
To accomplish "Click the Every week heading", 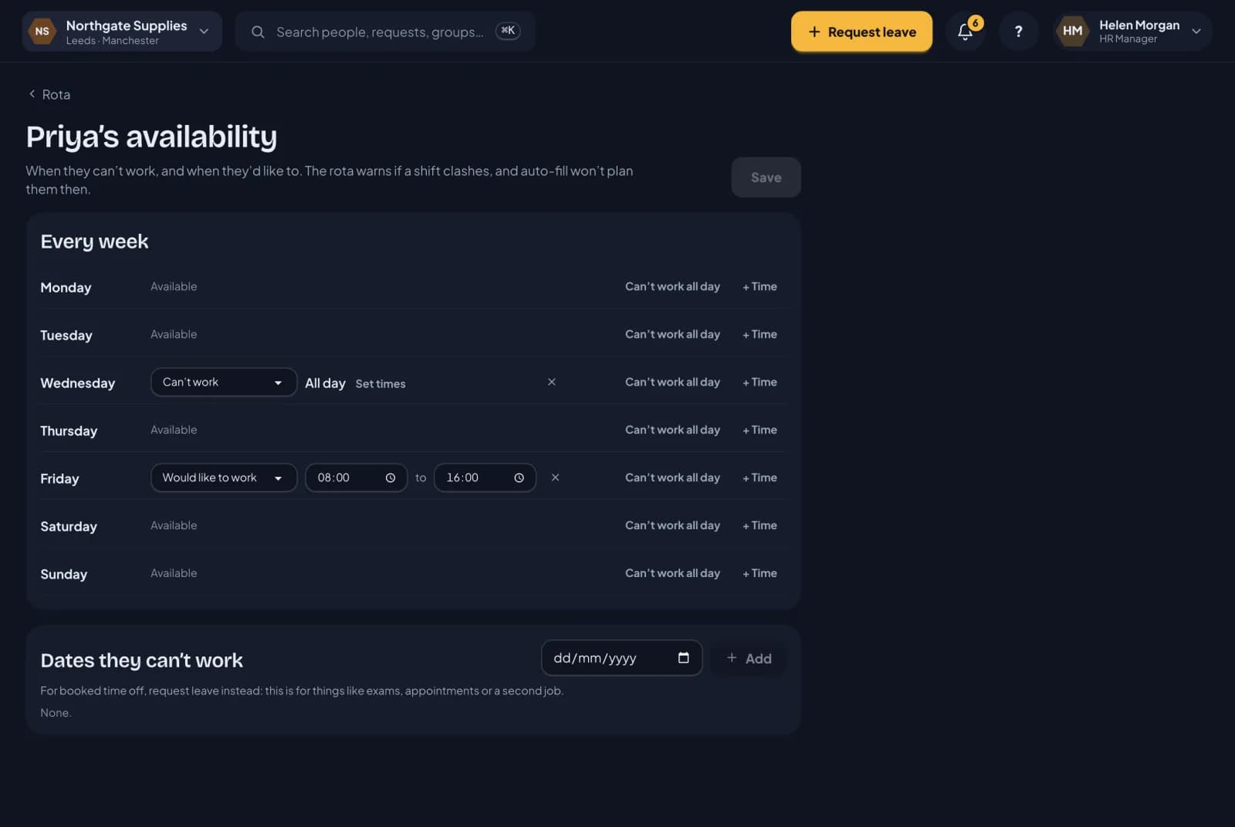I will point(94,241).
